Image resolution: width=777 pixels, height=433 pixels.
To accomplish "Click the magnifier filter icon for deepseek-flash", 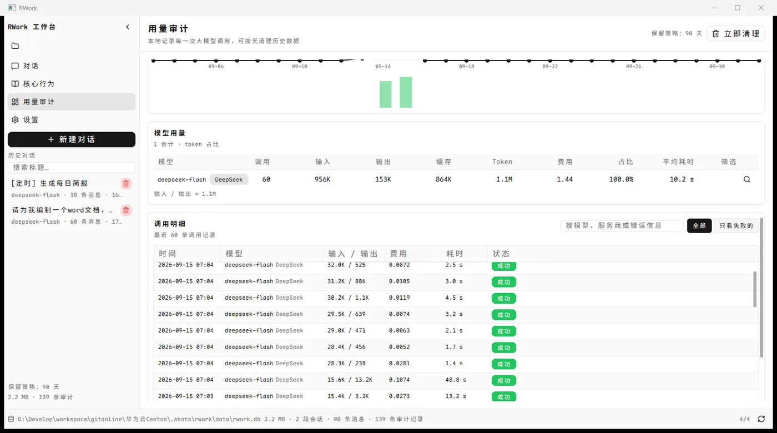I will tap(746, 179).
